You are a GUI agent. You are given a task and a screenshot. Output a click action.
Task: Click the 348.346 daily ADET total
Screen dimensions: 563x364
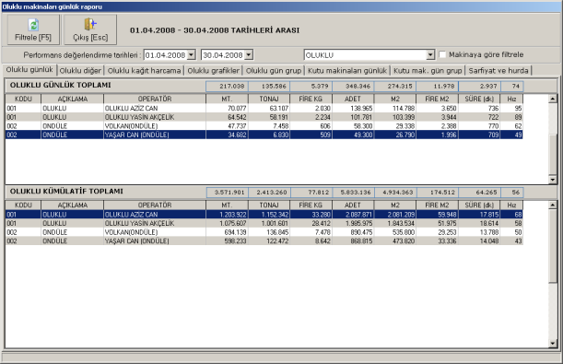pyautogui.click(x=353, y=86)
